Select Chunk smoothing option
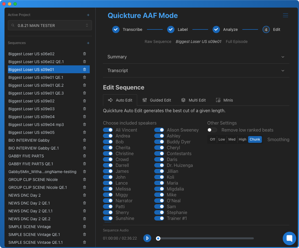This screenshot has height=248, width=299. click(255, 139)
